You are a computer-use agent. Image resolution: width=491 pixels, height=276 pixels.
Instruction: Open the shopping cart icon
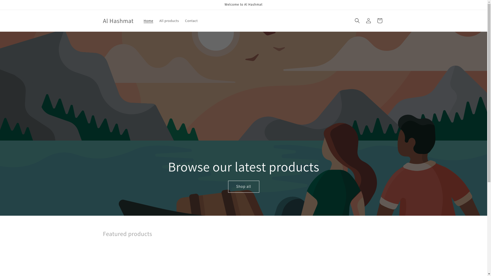pyautogui.click(x=380, y=21)
